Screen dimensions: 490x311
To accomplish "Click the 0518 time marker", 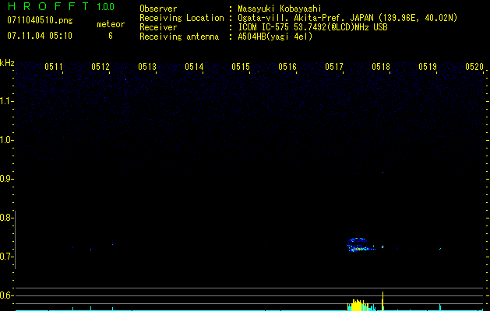I will [x=381, y=67].
